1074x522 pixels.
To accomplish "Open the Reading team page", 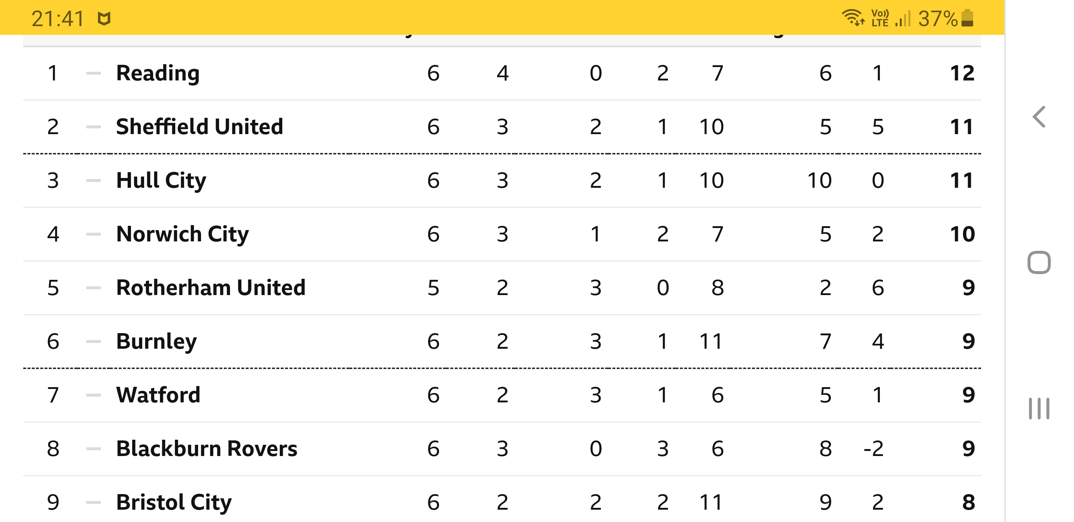I will (x=157, y=73).
